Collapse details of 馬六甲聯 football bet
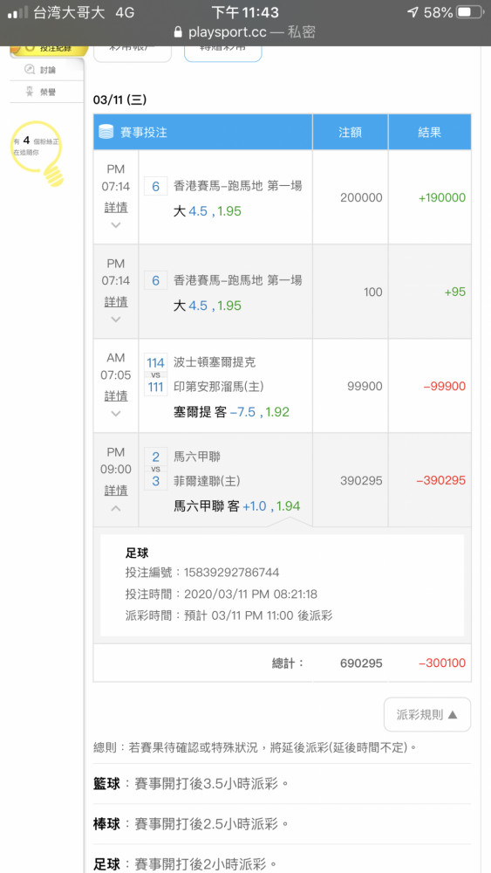 tap(116, 508)
